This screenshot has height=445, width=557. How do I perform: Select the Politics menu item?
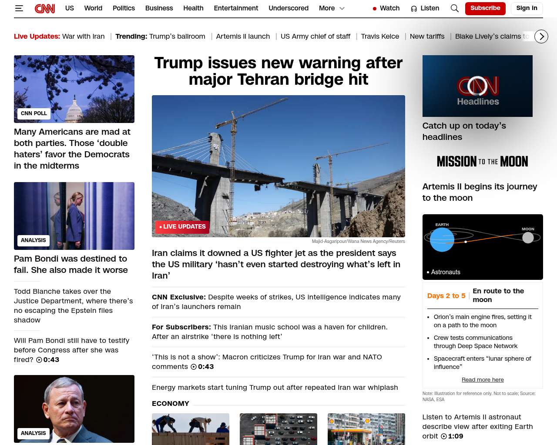coord(124,8)
